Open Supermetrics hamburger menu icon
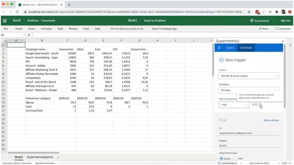Viewport: 294px width, 165px height. pyautogui.click(x=219, y=48)
